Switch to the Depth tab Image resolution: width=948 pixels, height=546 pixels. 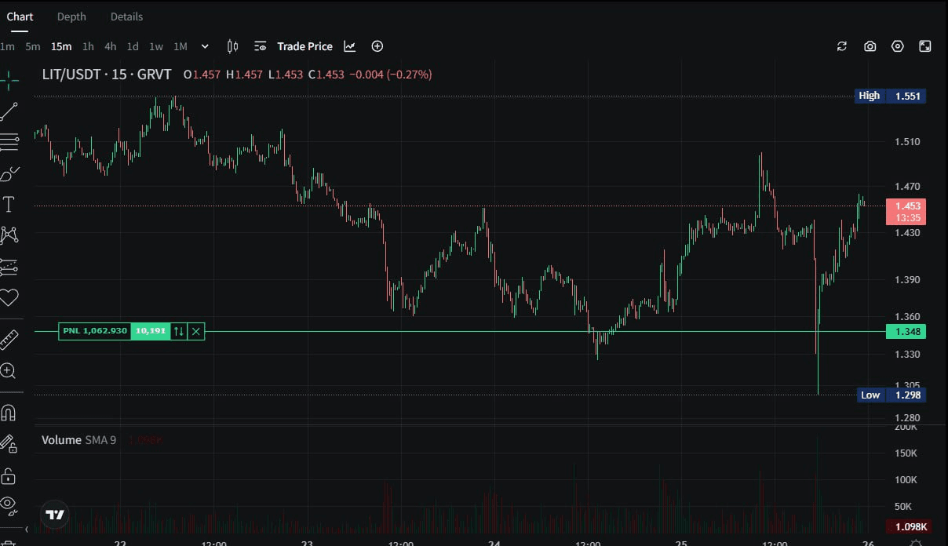tap(71, 16)
